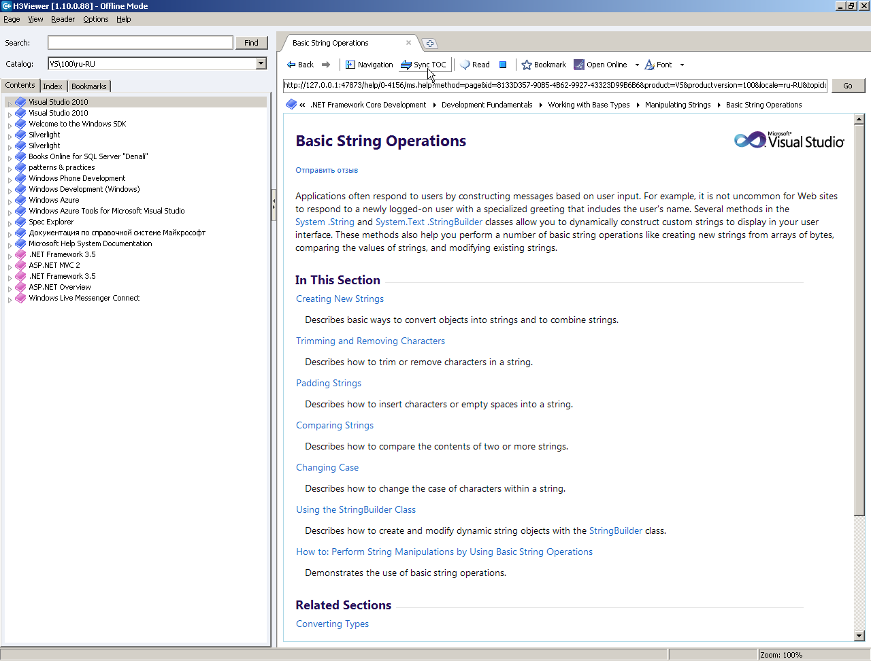
Task: Open the Padding Strings link
Action: pyautogui.click(x=329, y=383)
